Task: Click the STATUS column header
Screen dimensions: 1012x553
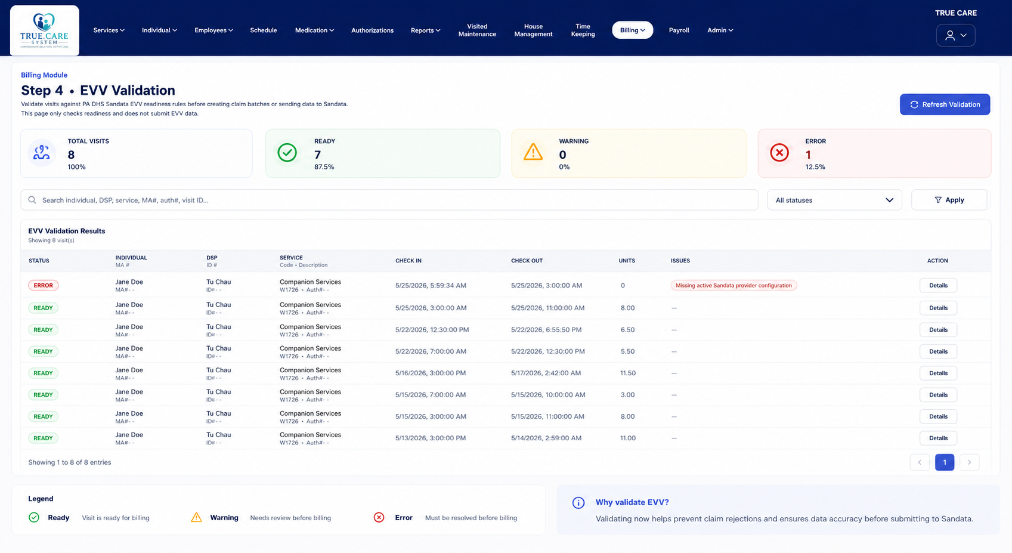Action: (x=39, y=261)
